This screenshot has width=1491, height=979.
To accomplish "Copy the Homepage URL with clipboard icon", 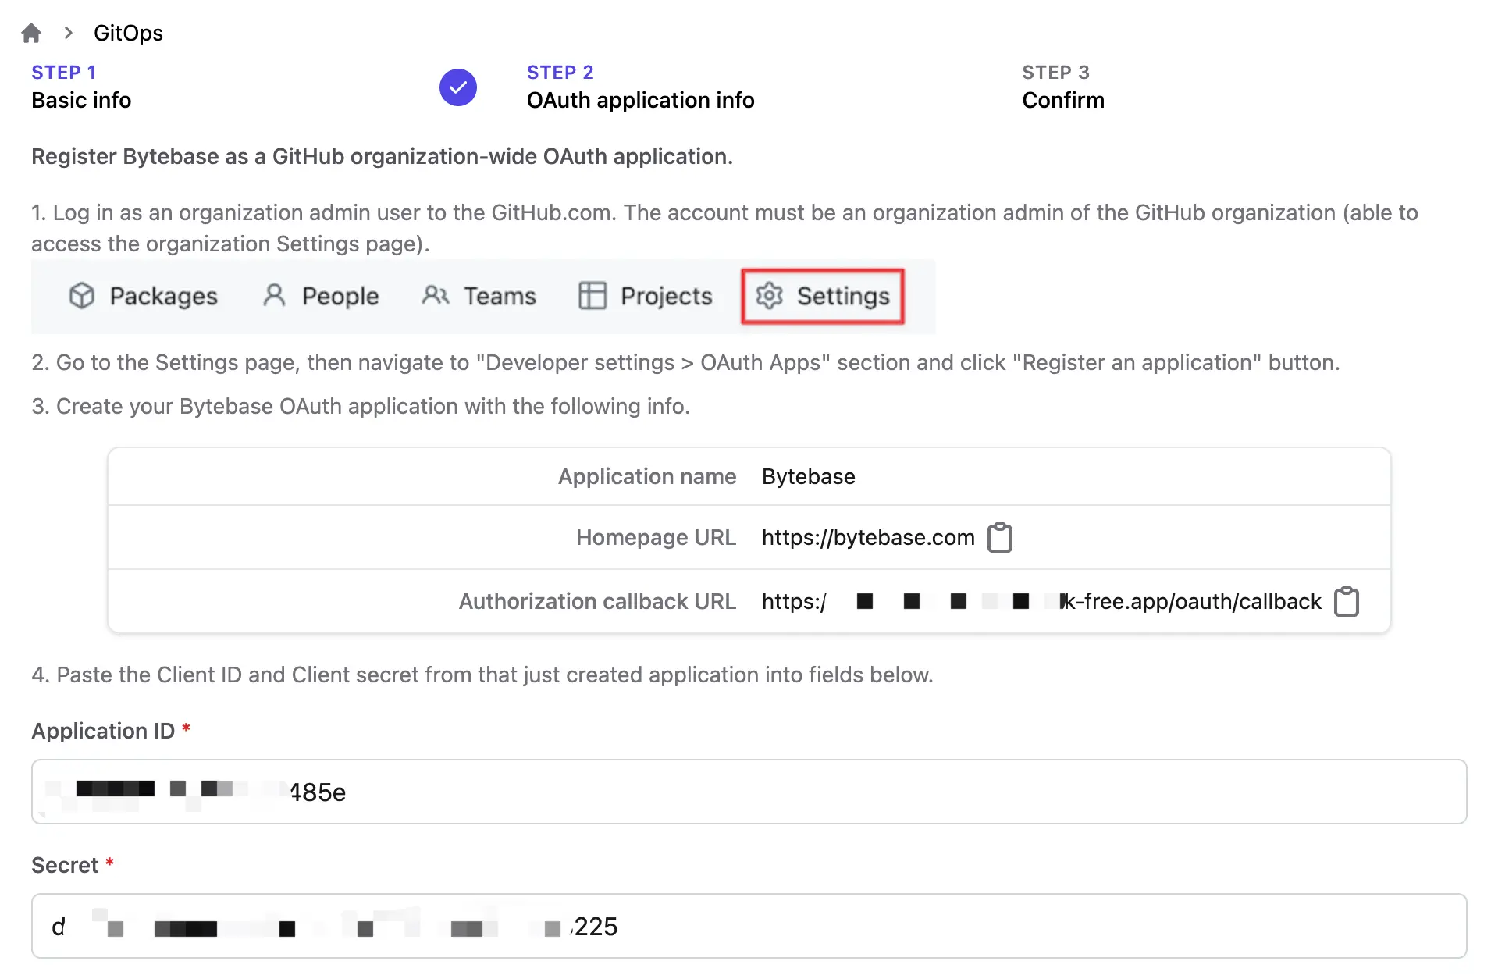I will tap(1000, 537).
